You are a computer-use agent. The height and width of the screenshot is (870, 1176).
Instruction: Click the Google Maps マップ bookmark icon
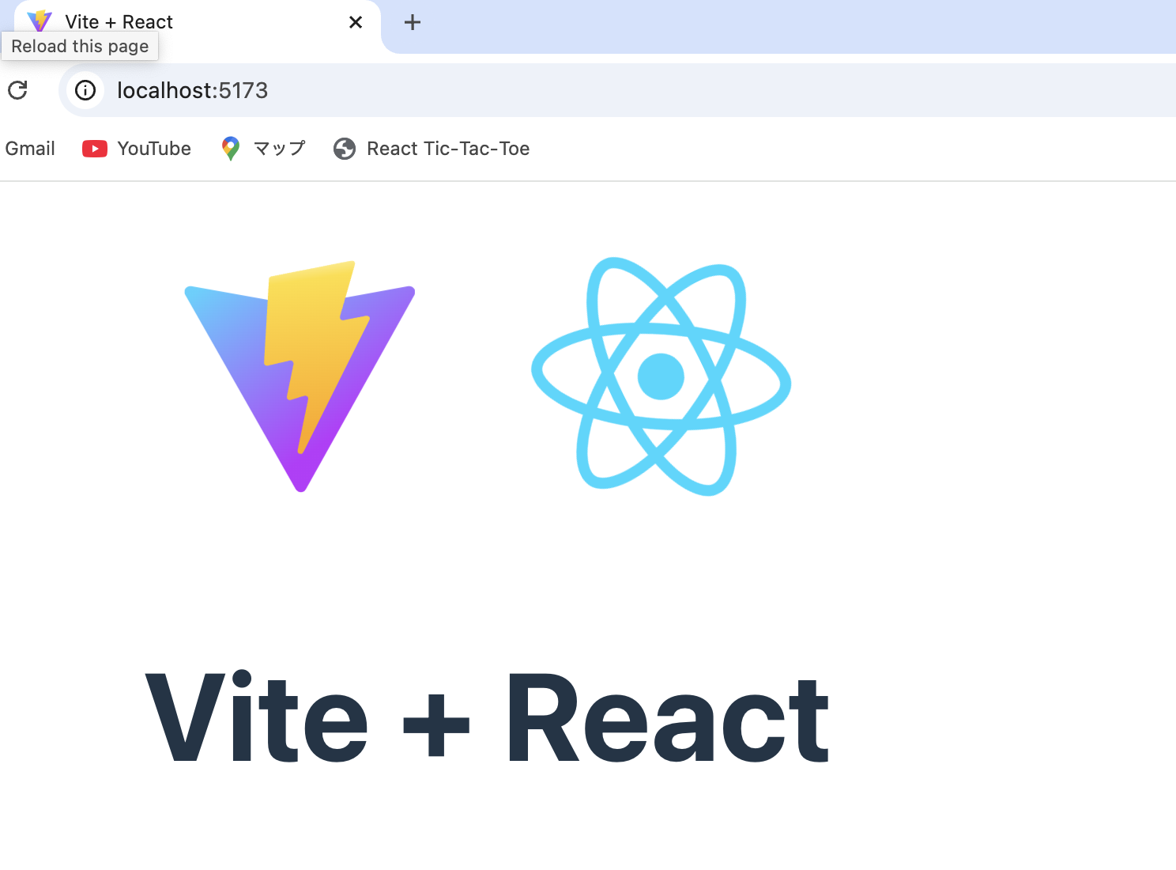[230, 149]
